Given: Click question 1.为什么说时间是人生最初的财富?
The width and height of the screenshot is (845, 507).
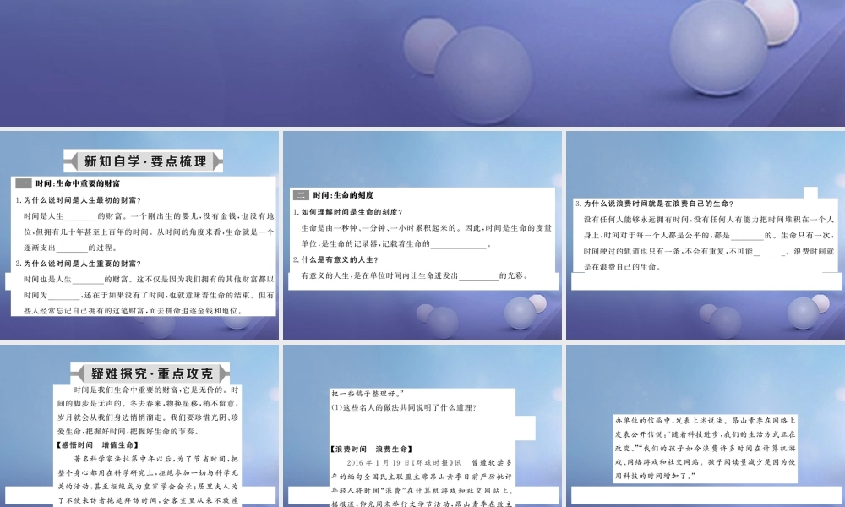Looking at the screenshot, I should click(78, 200).
